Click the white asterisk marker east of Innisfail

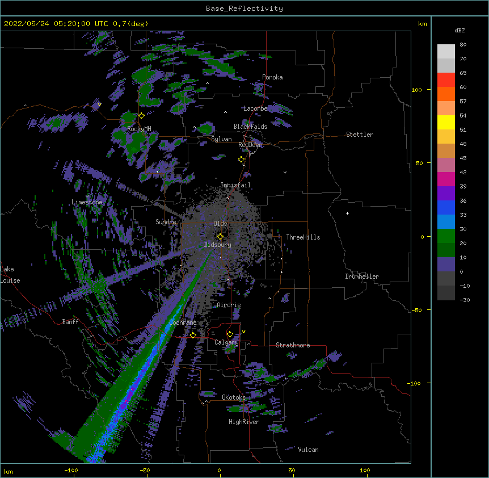285,172
